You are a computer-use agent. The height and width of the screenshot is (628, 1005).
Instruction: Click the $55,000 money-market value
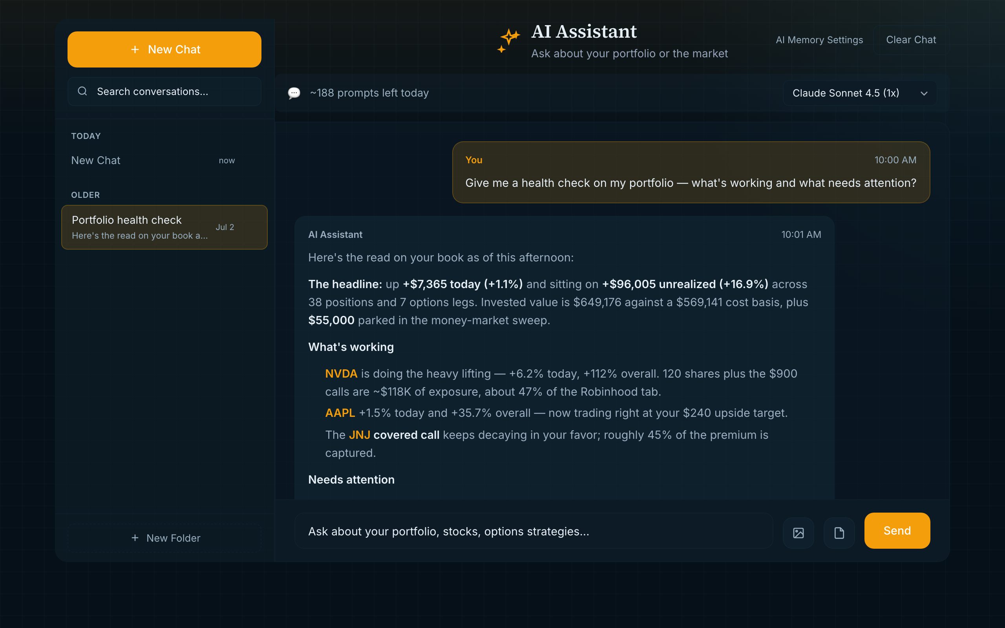tap(331, 320)
